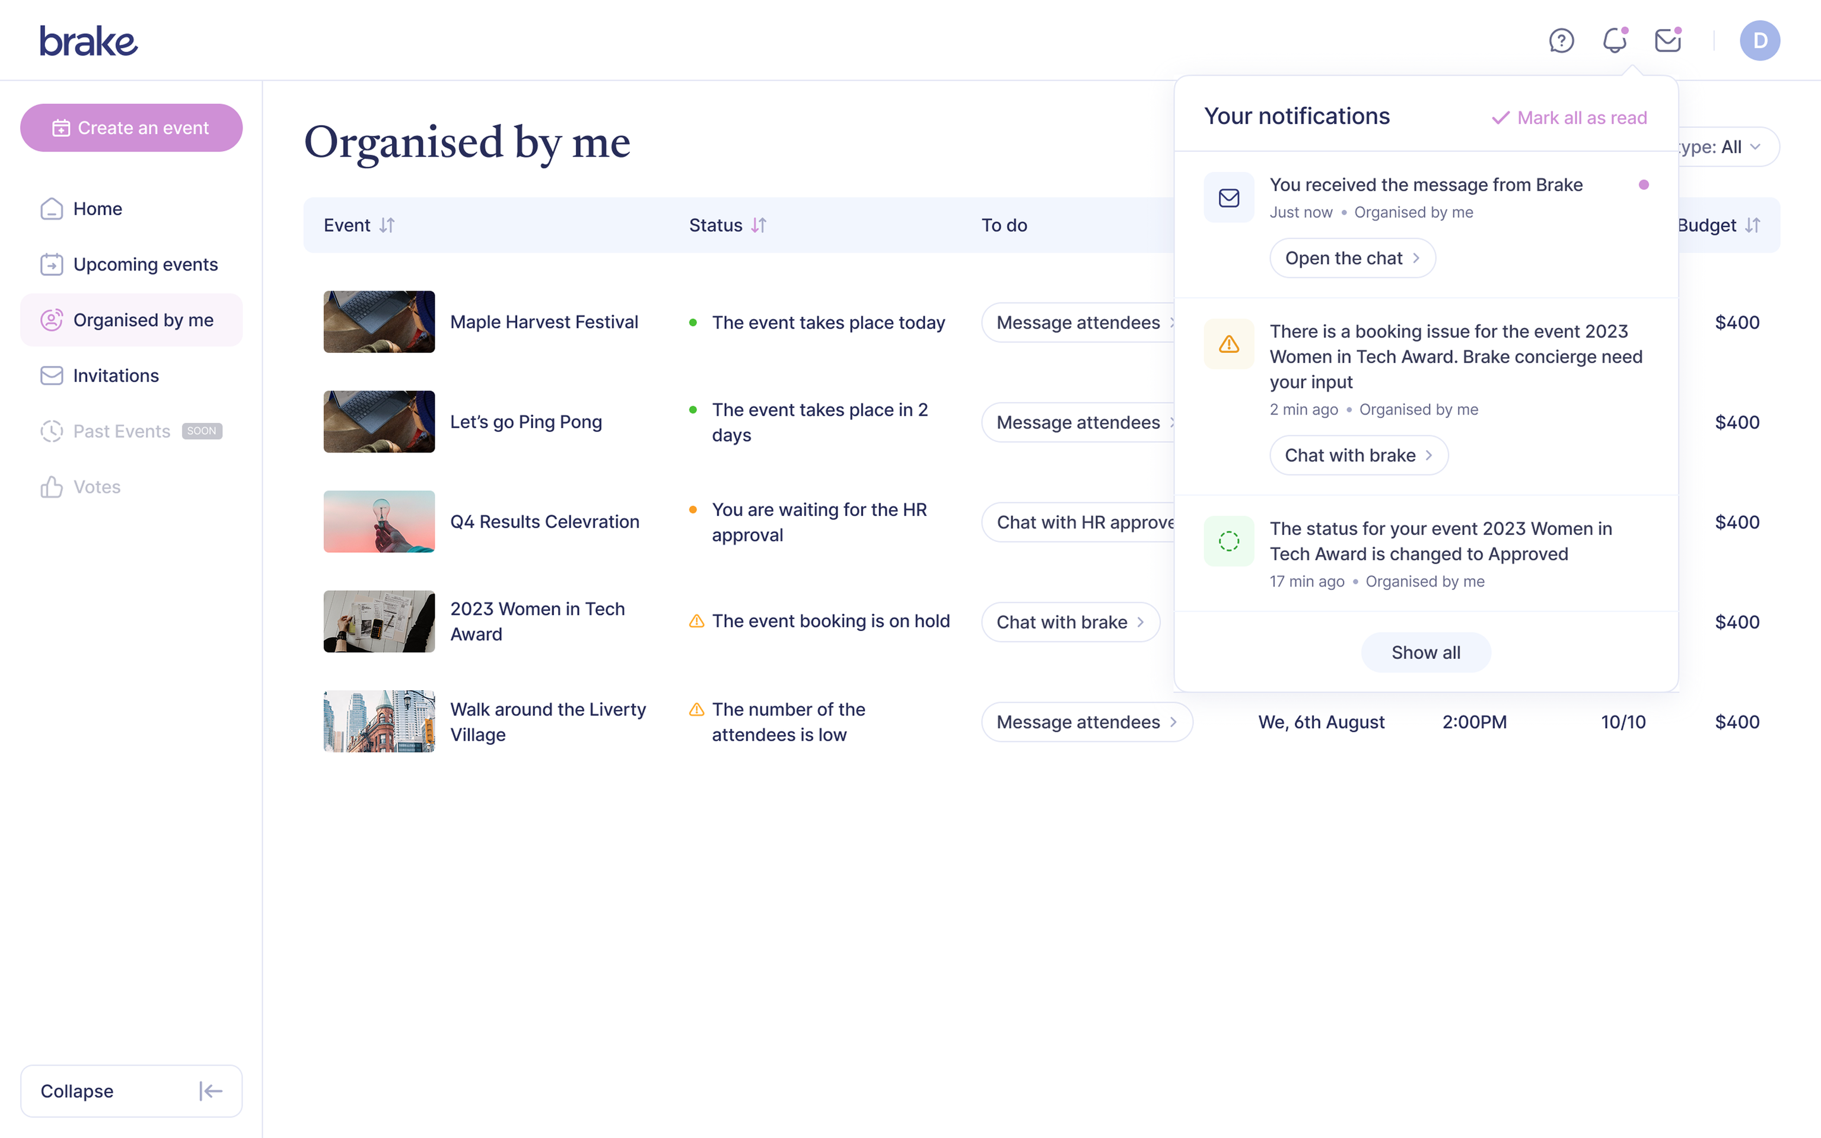1821x1138 pixels.
Task: Click the notification bell icon
Action: tap(1615, 41)
